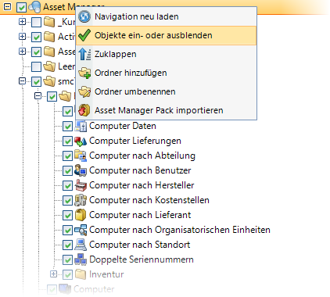Expand the Inventur folder node
This screenshot has width=330, height=297.
[53, 274]
